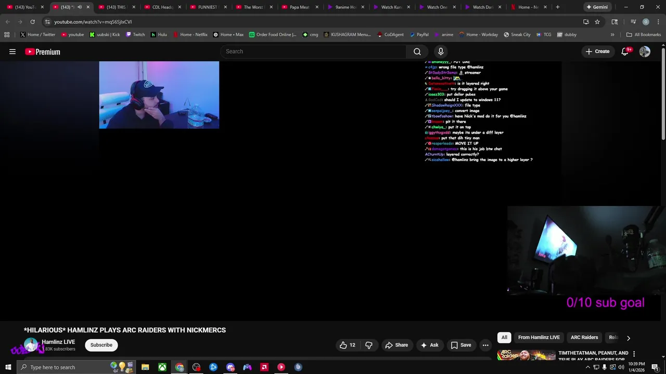Like the video with thumbs up

pos(348,345)
